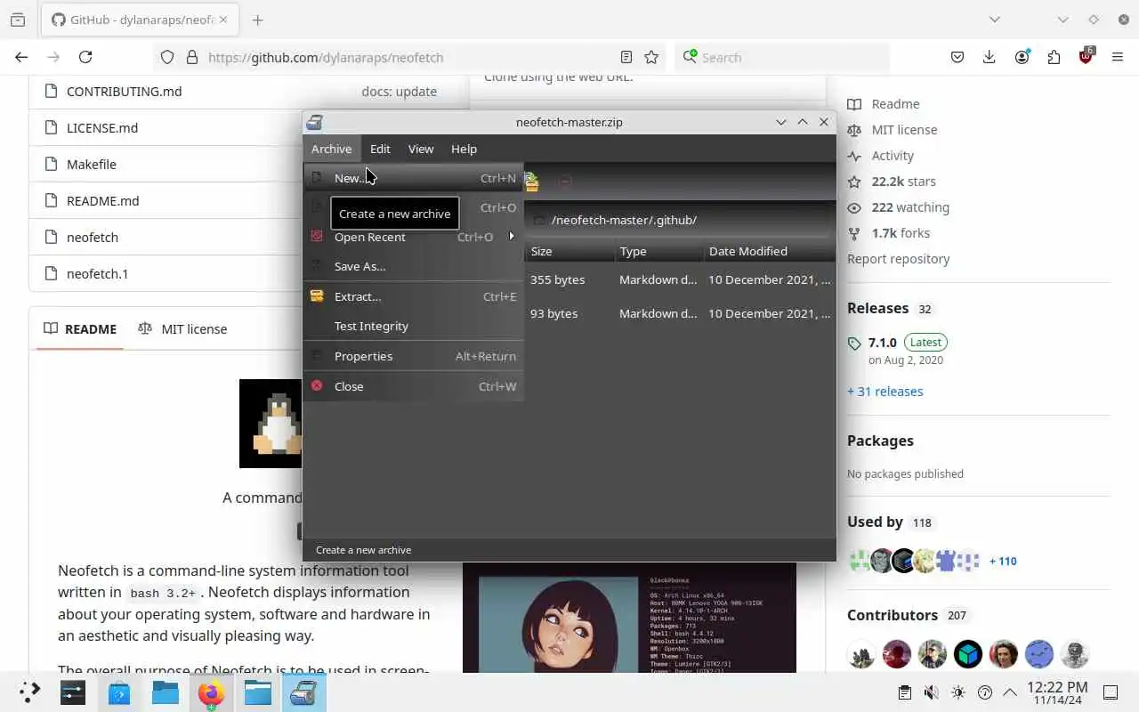Click Report repository link

point(898,258)
